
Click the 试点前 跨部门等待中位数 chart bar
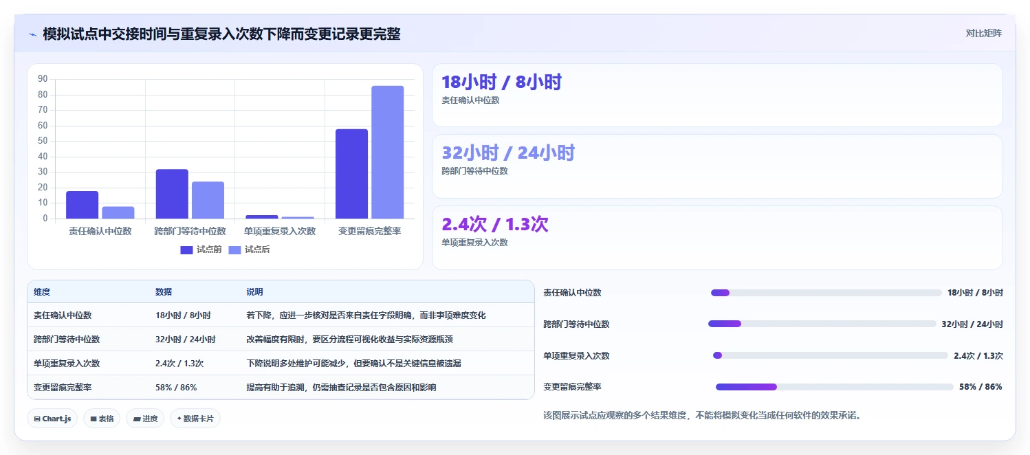point(172,194)
